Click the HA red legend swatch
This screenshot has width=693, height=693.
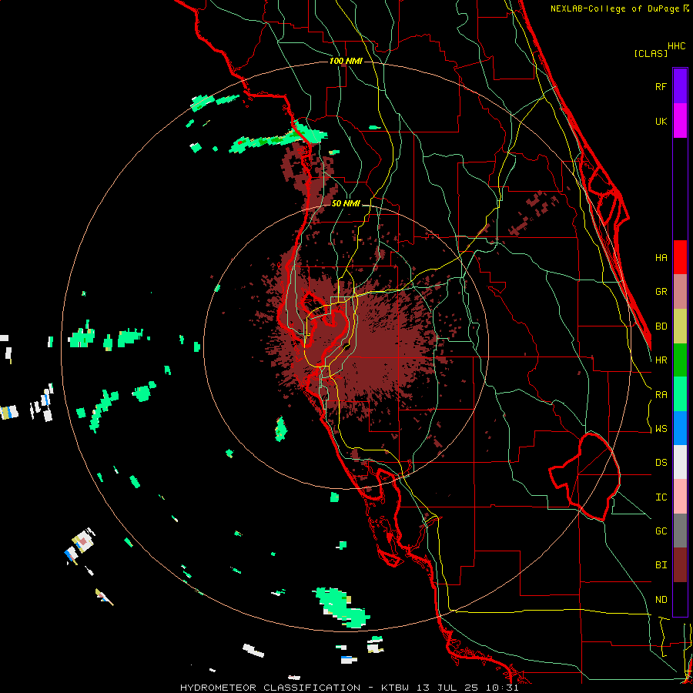tap(680, 257)
